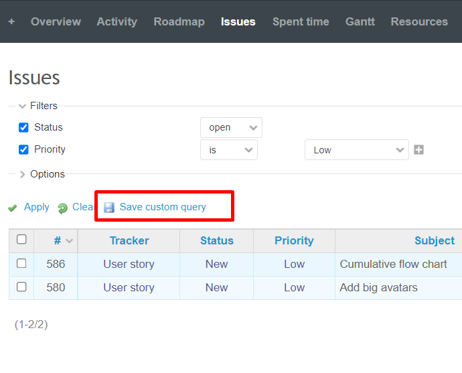The width and height of the screenshot is (462, 373).
Task: Open the Priority value dropdown showing Low
Action: [356, 150]
